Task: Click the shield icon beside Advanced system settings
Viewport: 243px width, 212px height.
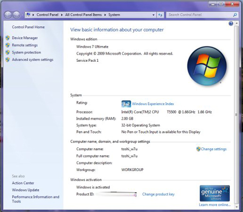Action: click(x=8, y=60)
